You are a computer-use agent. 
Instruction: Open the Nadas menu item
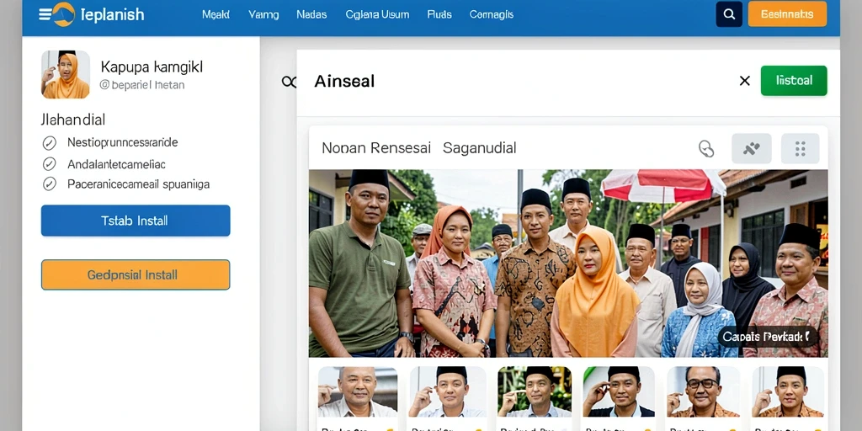pos(311,15)
